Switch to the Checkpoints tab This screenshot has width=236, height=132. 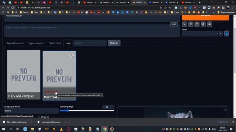[55, 43]
